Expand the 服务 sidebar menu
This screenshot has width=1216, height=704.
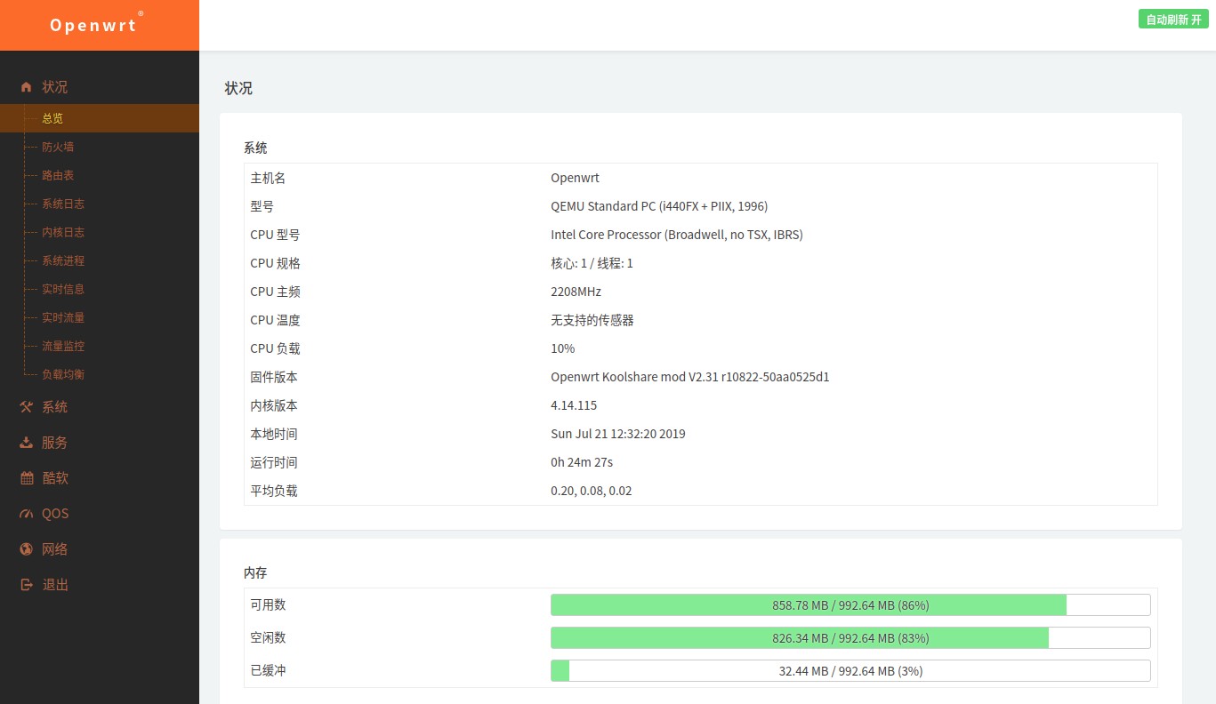54,443
